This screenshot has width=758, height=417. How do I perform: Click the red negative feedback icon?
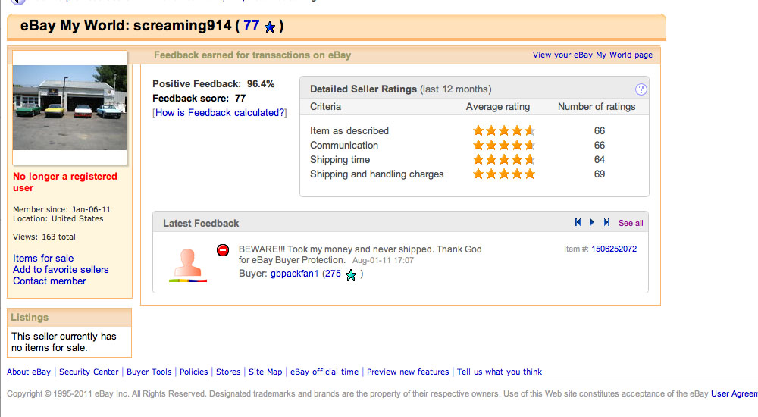point(223,250)
